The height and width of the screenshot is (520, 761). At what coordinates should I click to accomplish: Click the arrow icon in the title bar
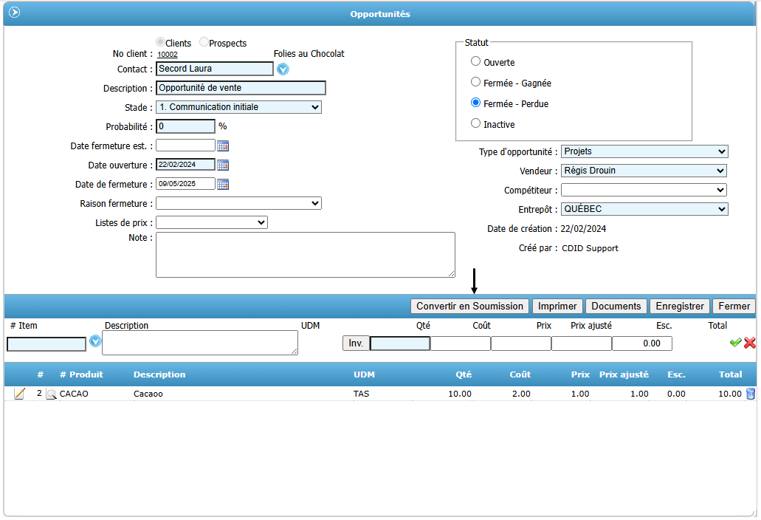(x=14, y=13)
